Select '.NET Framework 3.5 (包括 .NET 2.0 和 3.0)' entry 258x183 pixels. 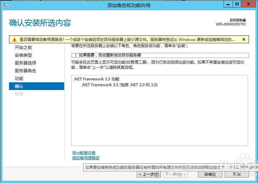[x=120, y=85]
